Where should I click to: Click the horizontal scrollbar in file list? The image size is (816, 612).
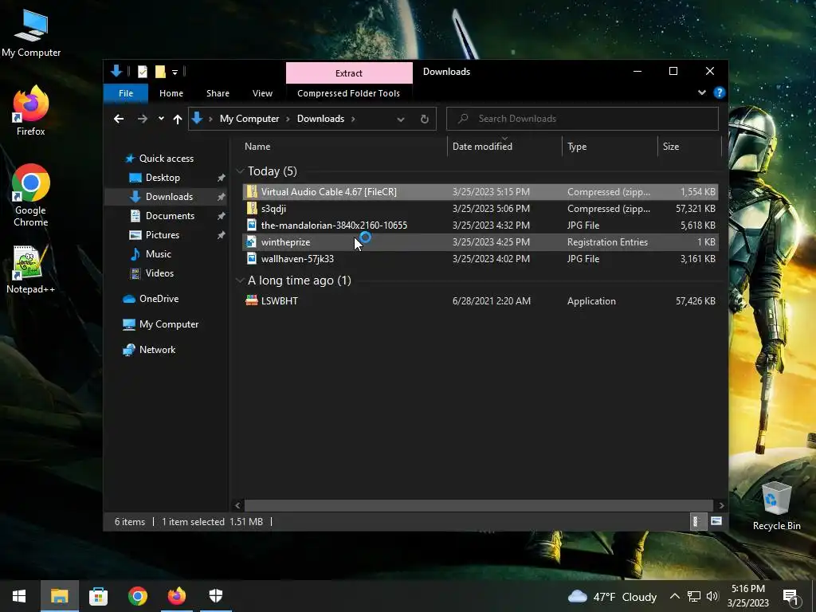pyautogui.click(x=478, y=505)
